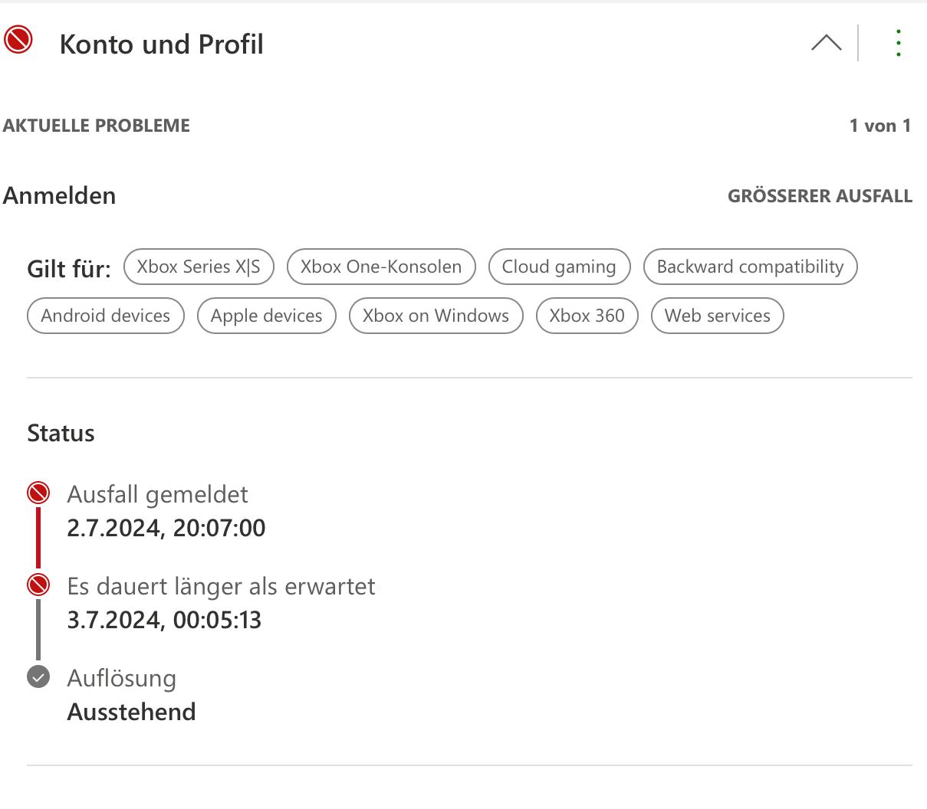Select the Xbox Series X|S tag

[x=199, y=267]
